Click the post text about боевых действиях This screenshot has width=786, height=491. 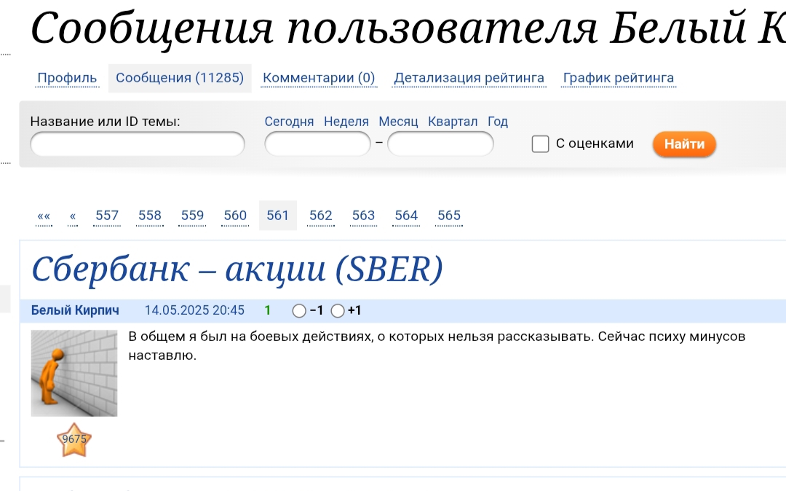pyautogui.click(x=437, y=345)
